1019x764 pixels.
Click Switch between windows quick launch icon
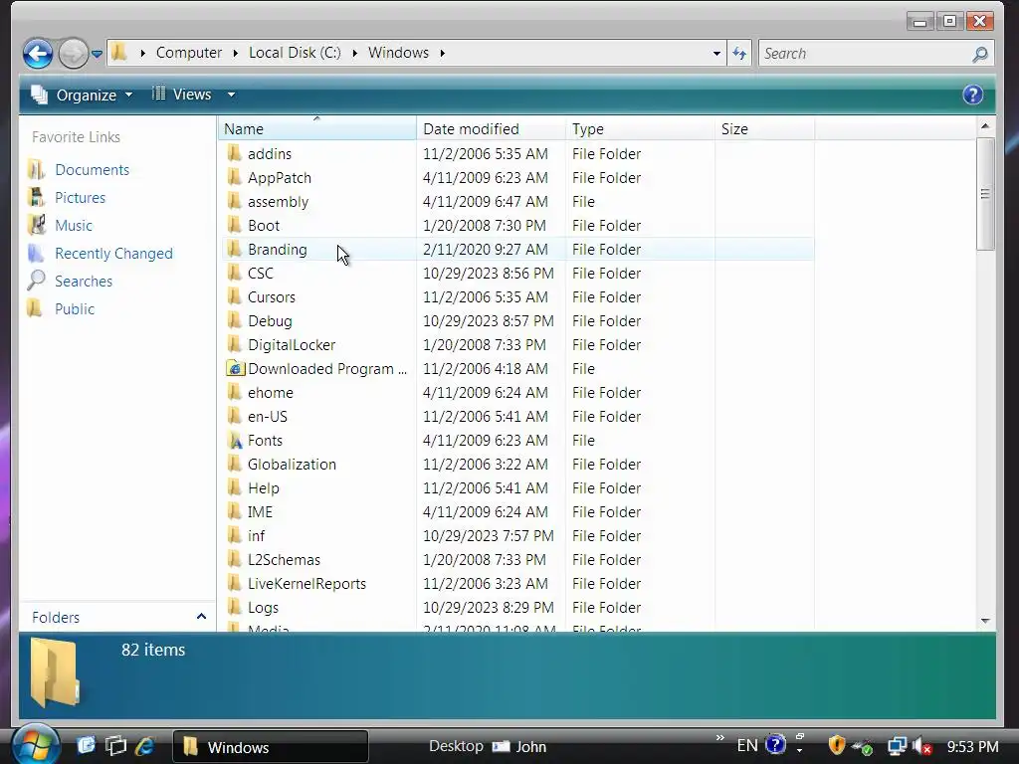point(115,746)
